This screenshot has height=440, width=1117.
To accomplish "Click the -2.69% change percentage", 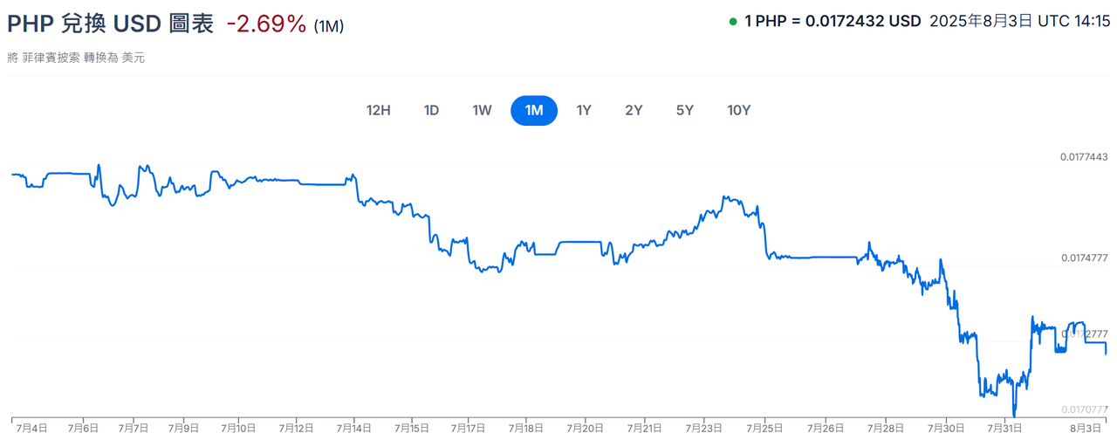I will coord(266,24).
